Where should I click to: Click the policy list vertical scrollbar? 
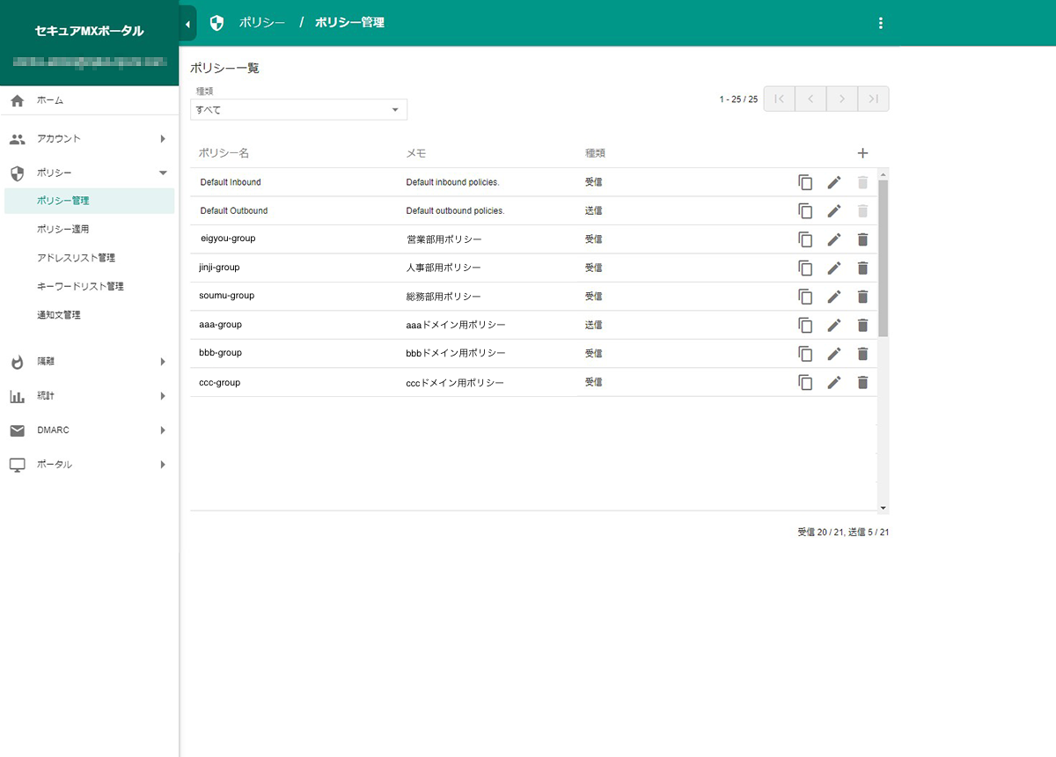tap(884, 255)
